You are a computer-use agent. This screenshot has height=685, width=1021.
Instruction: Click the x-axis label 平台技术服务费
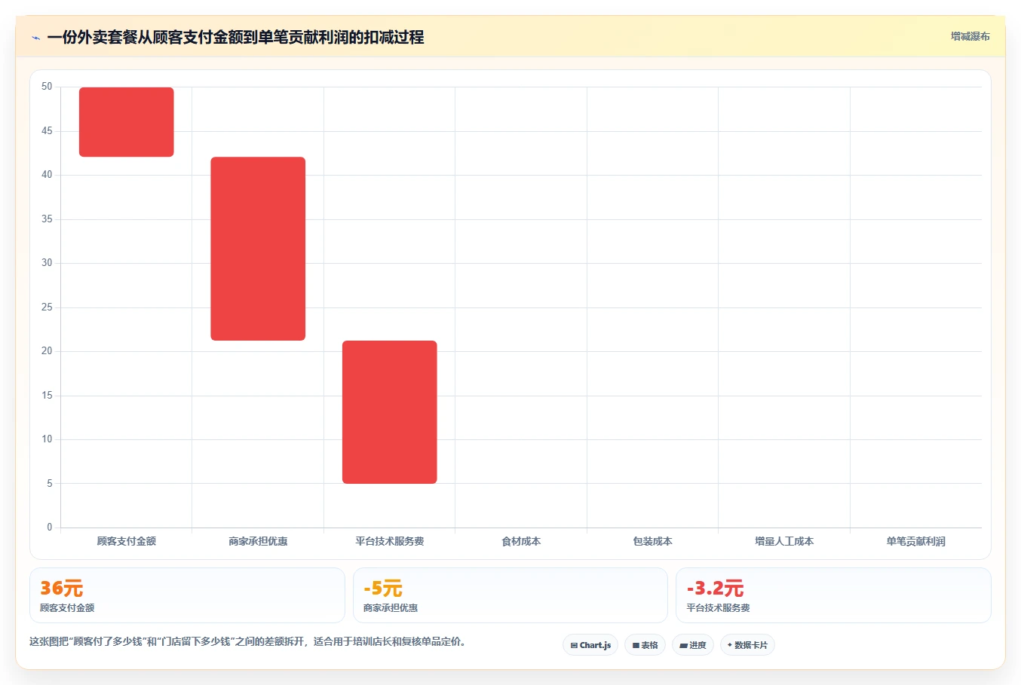point(390,541)
